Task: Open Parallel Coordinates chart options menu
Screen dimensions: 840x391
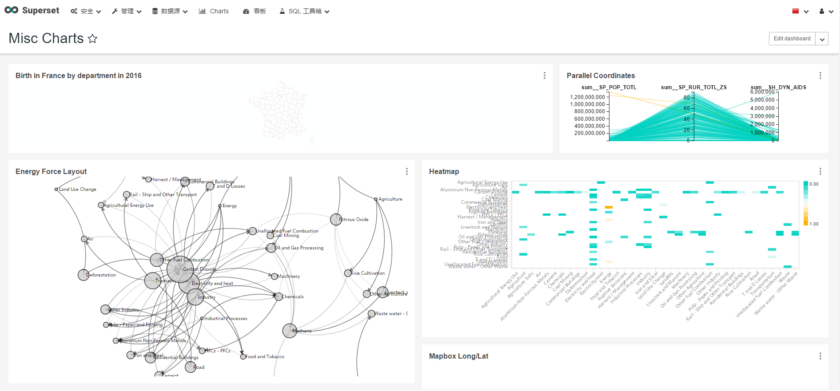Action: click(x=820, y=75)
